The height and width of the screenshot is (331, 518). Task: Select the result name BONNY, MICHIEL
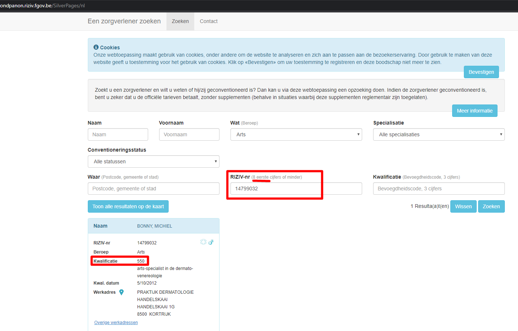click(x=154, y=226)
